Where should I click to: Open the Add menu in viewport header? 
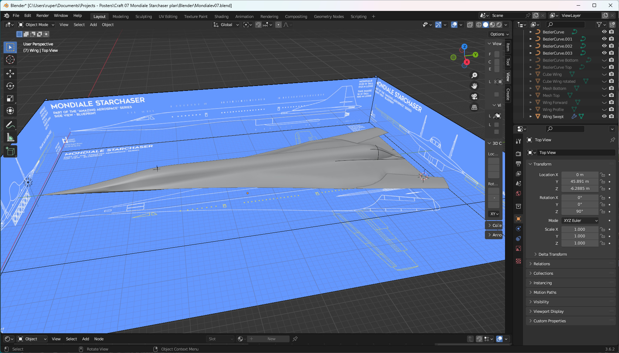click(x=93, y=25)
